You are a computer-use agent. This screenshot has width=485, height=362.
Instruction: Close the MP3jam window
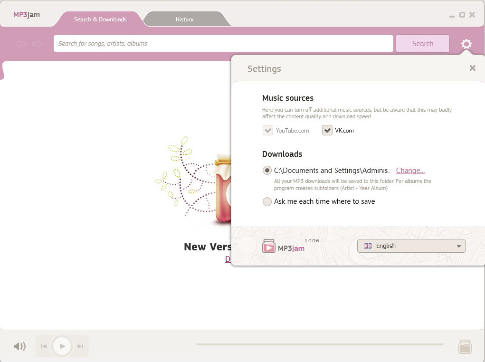472,15
